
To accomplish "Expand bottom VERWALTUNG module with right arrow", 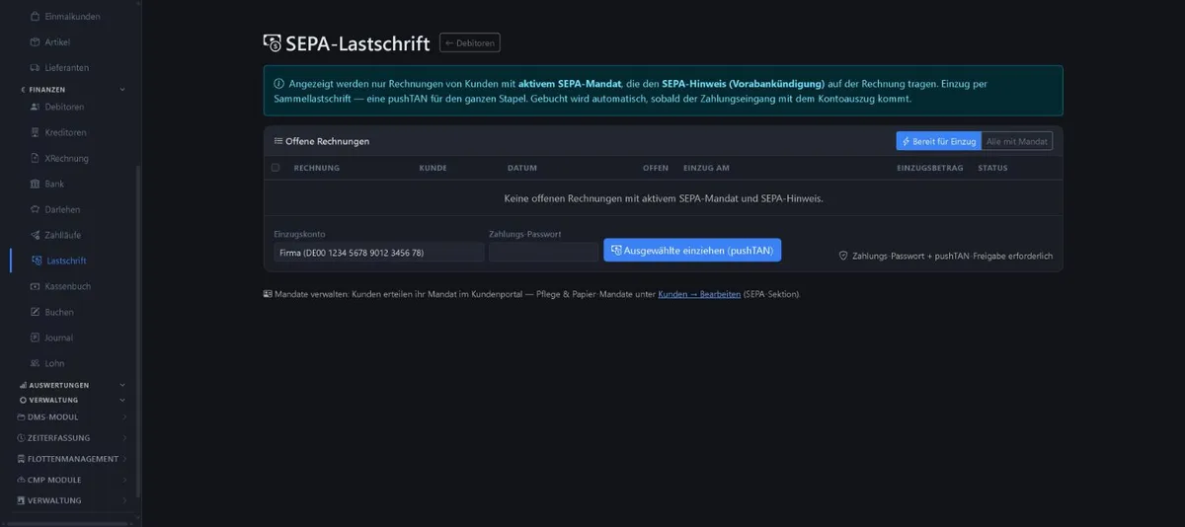I will 124,500.
